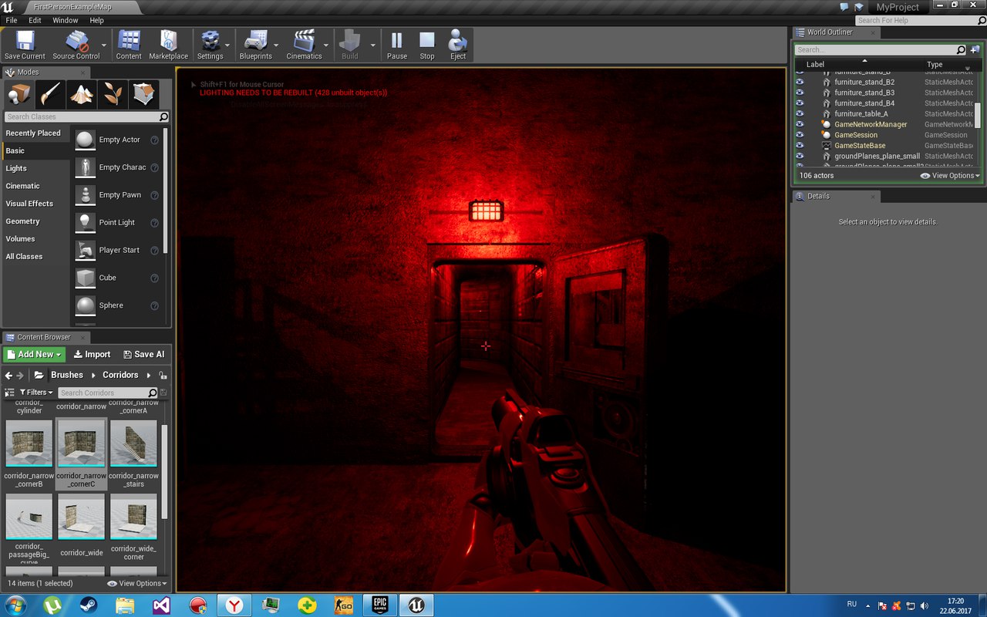Stop the play-in-editor session
This screenshot has height=617, width=987.
(x=427, y=46)
